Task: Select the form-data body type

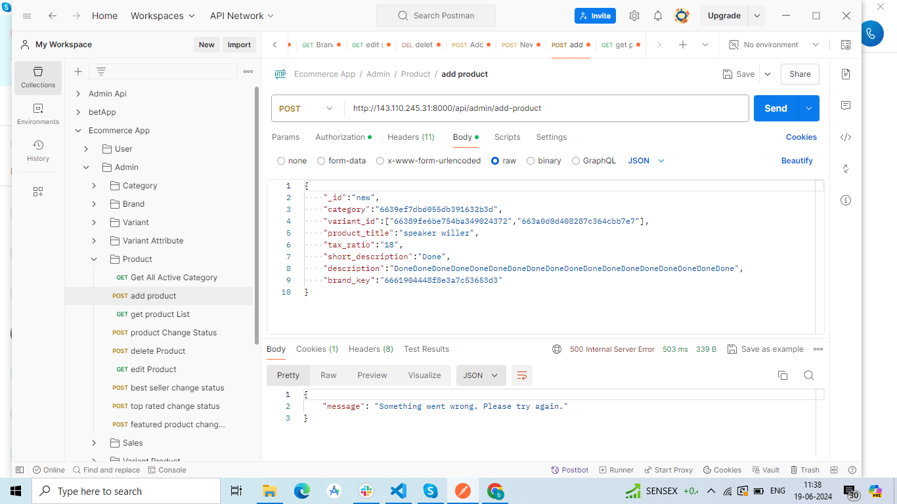Action: point(321,161)
